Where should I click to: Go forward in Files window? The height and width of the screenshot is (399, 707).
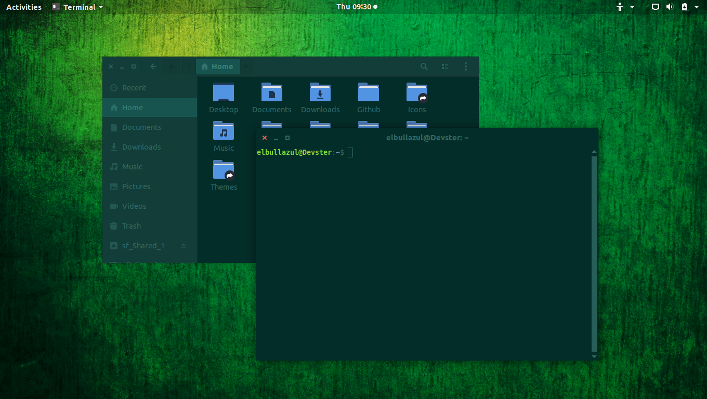(x=170, y=66)
